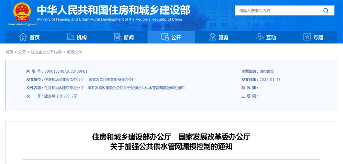This screenshot has height=164, width=343.
Task: Click the magnifier search icon
Action: pyautogui.click(x=326, y=11)
